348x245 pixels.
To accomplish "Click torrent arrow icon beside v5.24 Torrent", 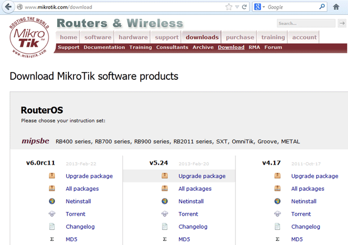I will pos(165,213).
